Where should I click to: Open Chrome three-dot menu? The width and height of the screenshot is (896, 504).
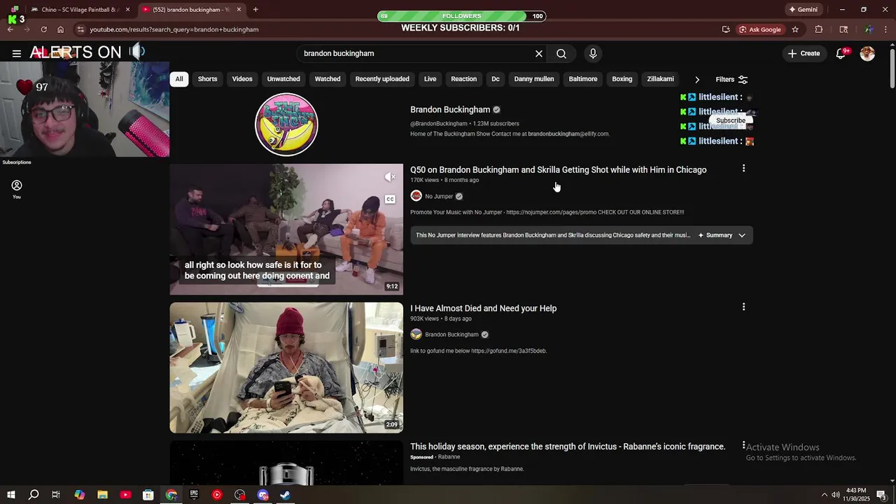coord(885,29)
